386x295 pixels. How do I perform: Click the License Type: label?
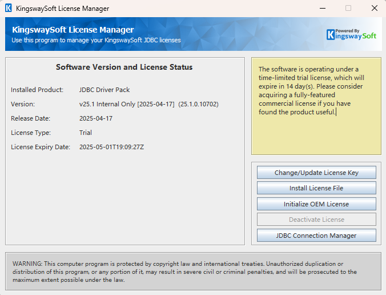pos(31,133)
